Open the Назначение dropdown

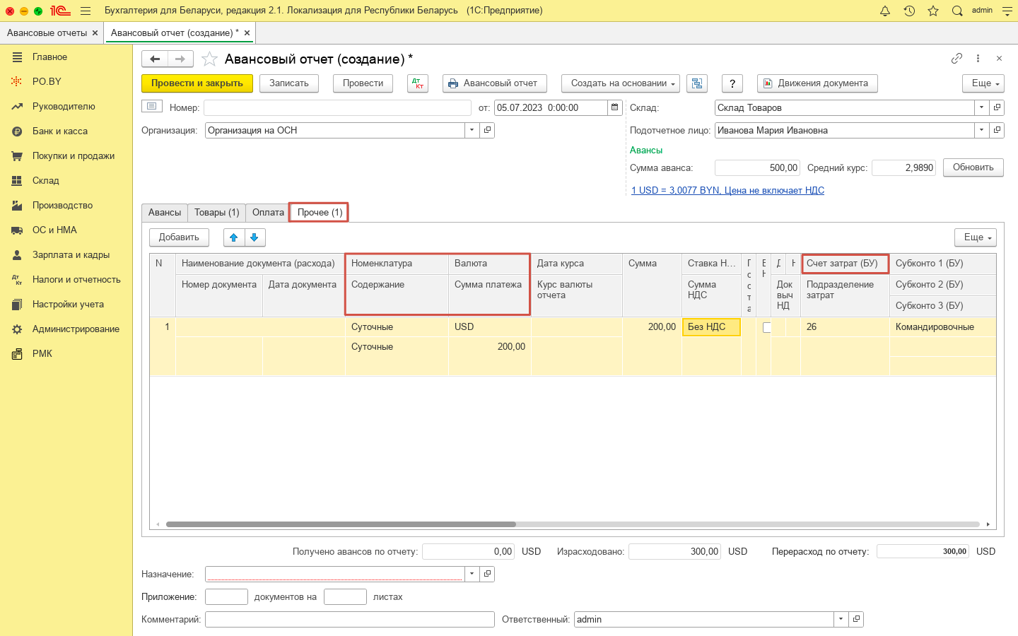coord(472,574)
